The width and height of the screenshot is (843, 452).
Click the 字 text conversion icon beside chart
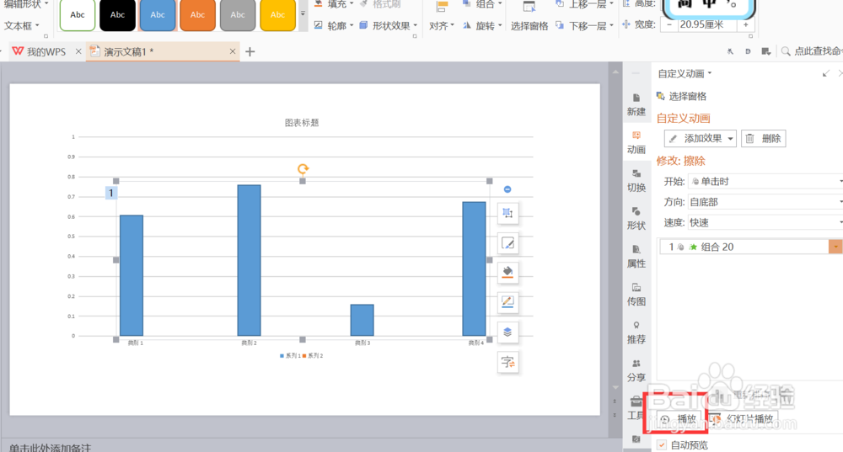[507, 362]
